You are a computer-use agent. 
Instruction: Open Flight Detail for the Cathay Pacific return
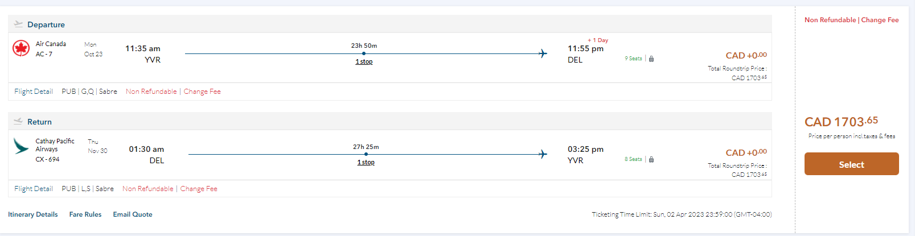34,189
